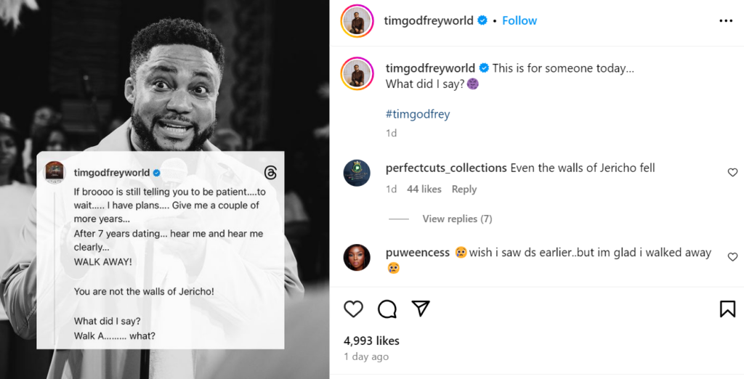The image size is (744, 379).
Task: Open puweencess username link
Action: (x=418, y=253)
